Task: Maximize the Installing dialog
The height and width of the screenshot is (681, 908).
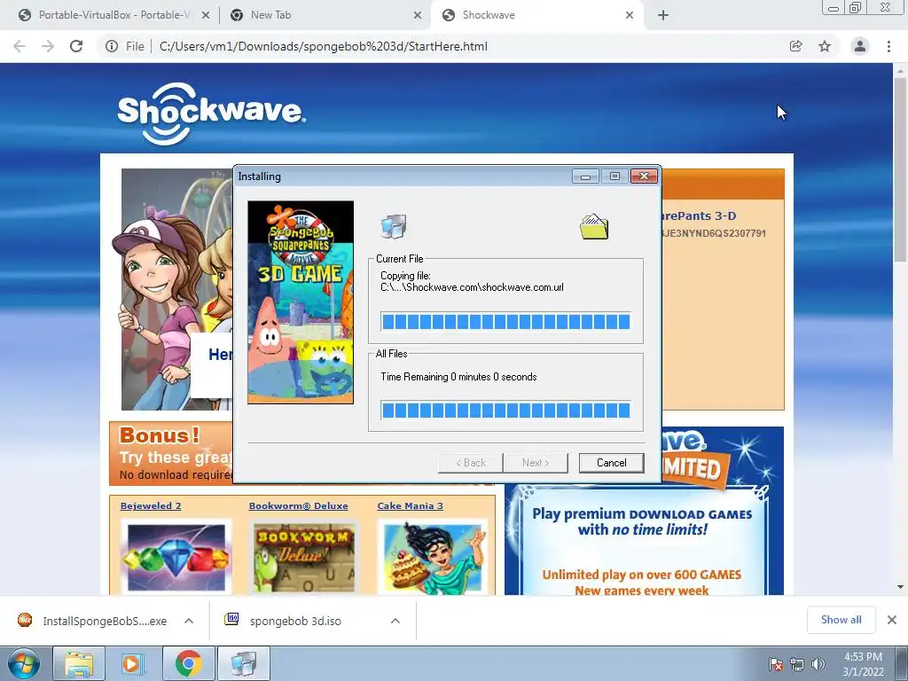Action: 615,176
